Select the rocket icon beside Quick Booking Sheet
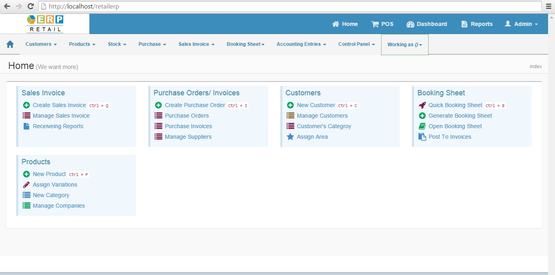This screenshot has height=275, width=555. [x=422, y=105]
